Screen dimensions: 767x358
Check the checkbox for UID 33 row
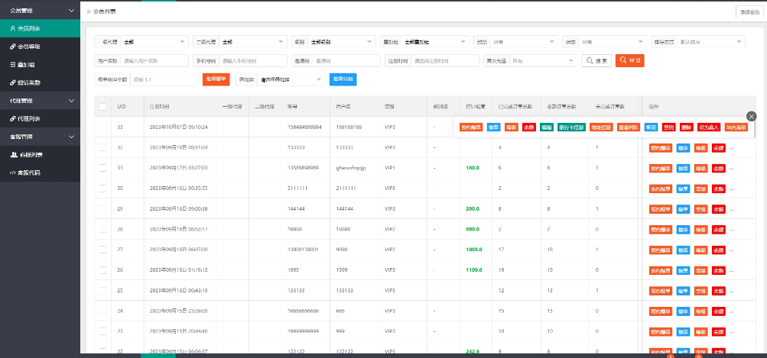[103, 127]
